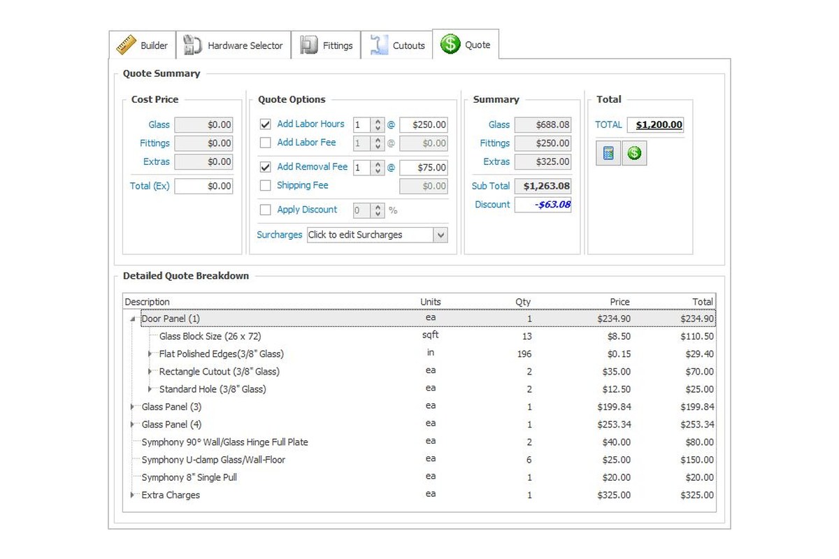
Task: Expand the Extra Charges row
Action: pyautogui.click(x=133, y=495)
